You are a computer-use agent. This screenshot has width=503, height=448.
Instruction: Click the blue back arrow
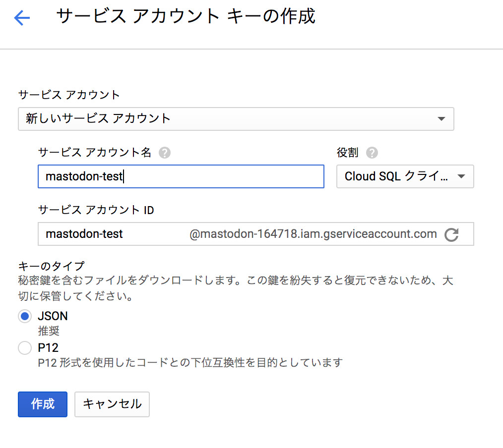22,18
